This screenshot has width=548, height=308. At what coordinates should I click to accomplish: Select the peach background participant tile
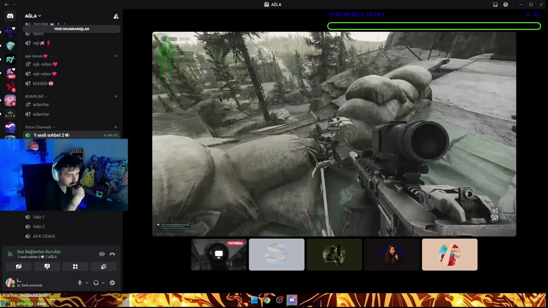pos(450,255)
